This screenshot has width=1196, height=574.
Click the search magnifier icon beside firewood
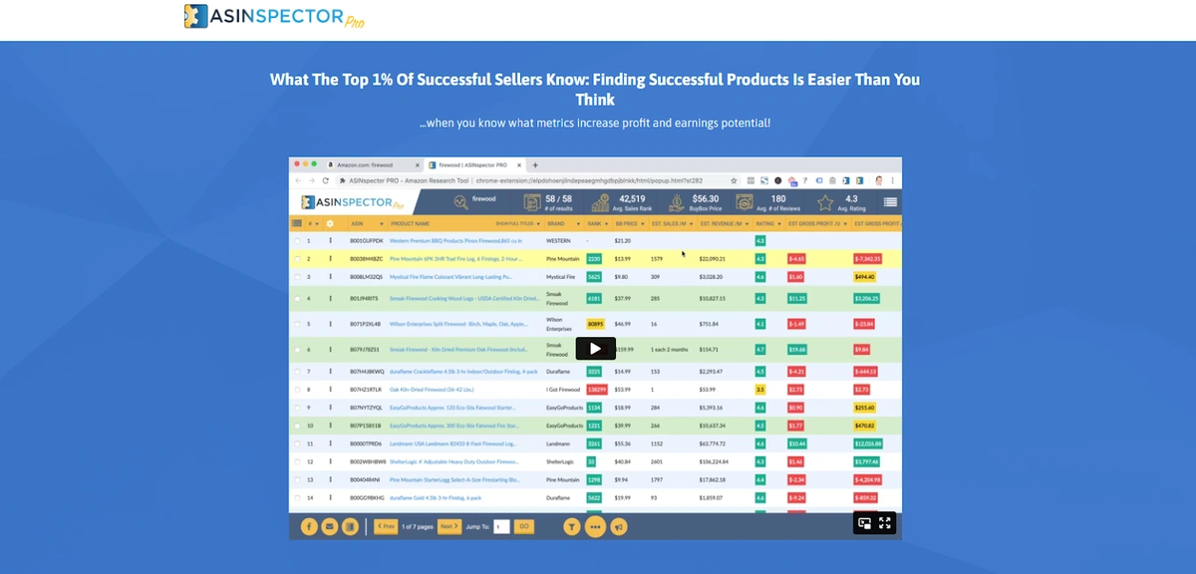click(x=461, y=202)
